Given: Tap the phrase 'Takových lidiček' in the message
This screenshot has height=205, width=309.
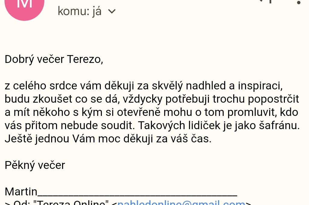Looking at the screenshot, I should [x=179, y=125].
